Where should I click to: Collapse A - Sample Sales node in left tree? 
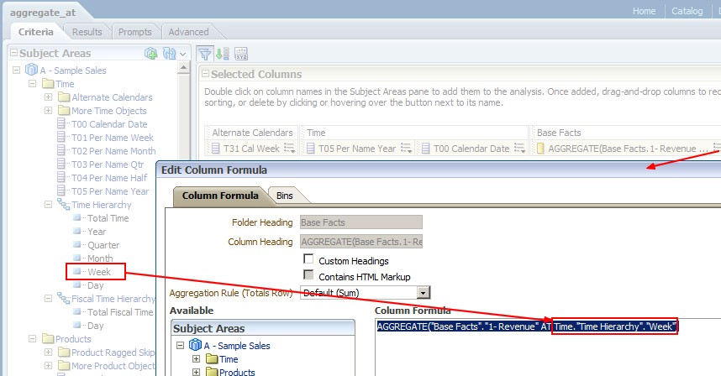point(17,70)
